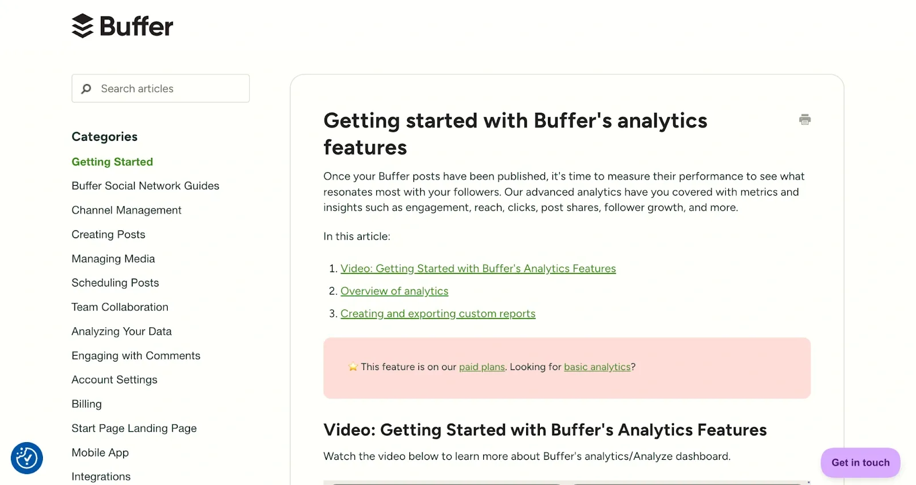Image resolution: width=916 pixels, height=485 pixels.
Task: Click the search magnifier icon
Action: pos(86,89)
